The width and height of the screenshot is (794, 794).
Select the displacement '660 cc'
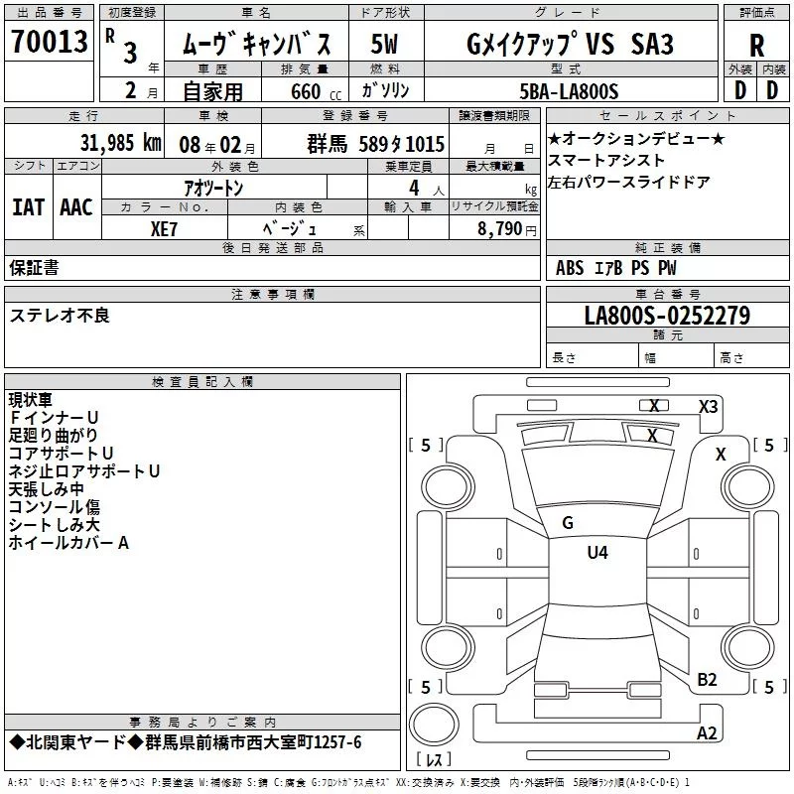(316, 92)
